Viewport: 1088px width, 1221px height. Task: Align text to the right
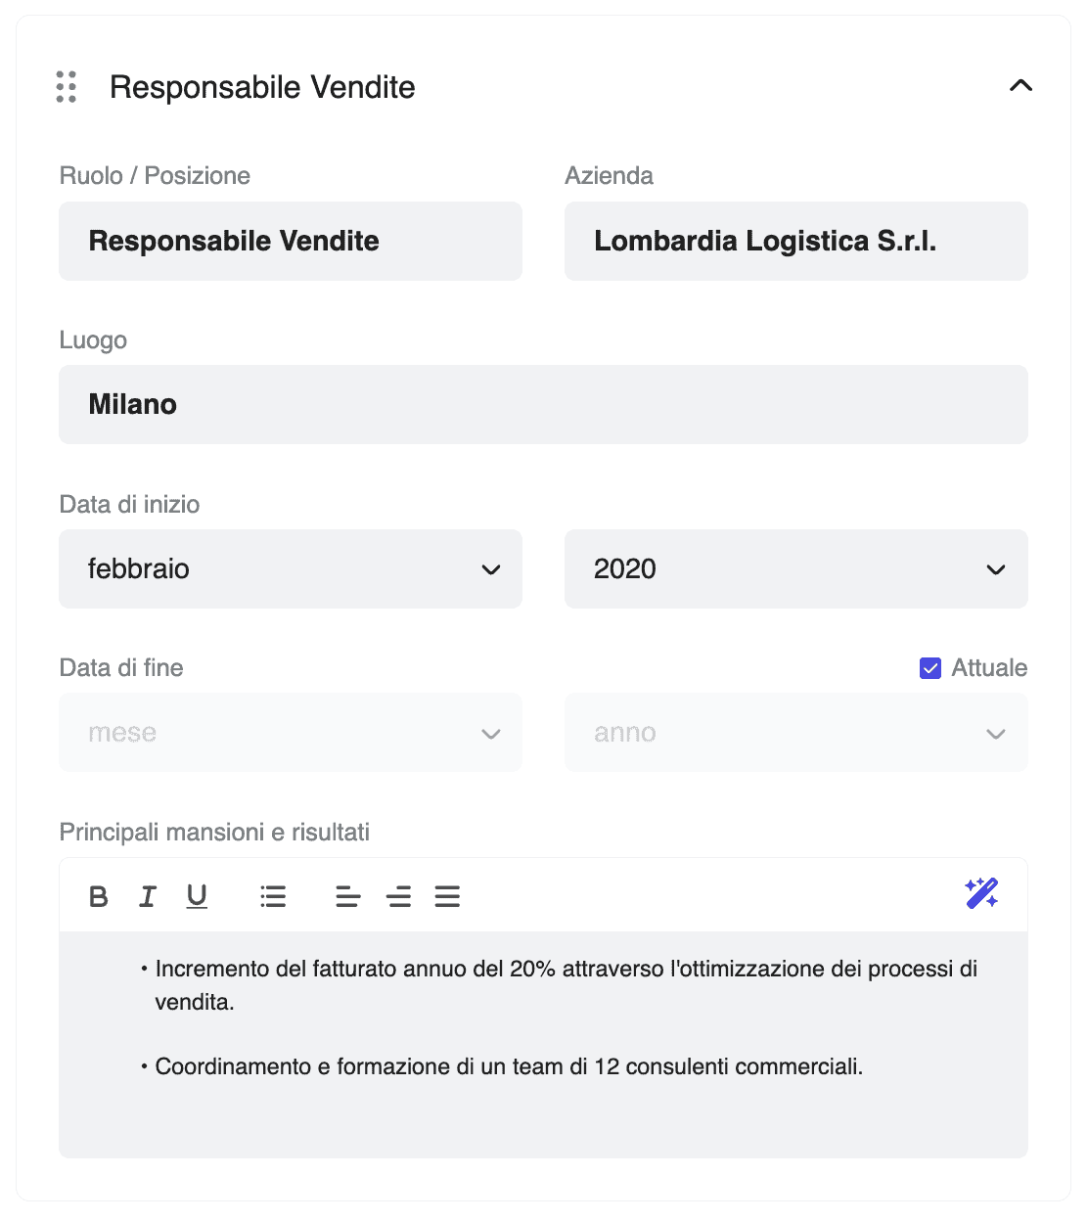click(398, 896)
